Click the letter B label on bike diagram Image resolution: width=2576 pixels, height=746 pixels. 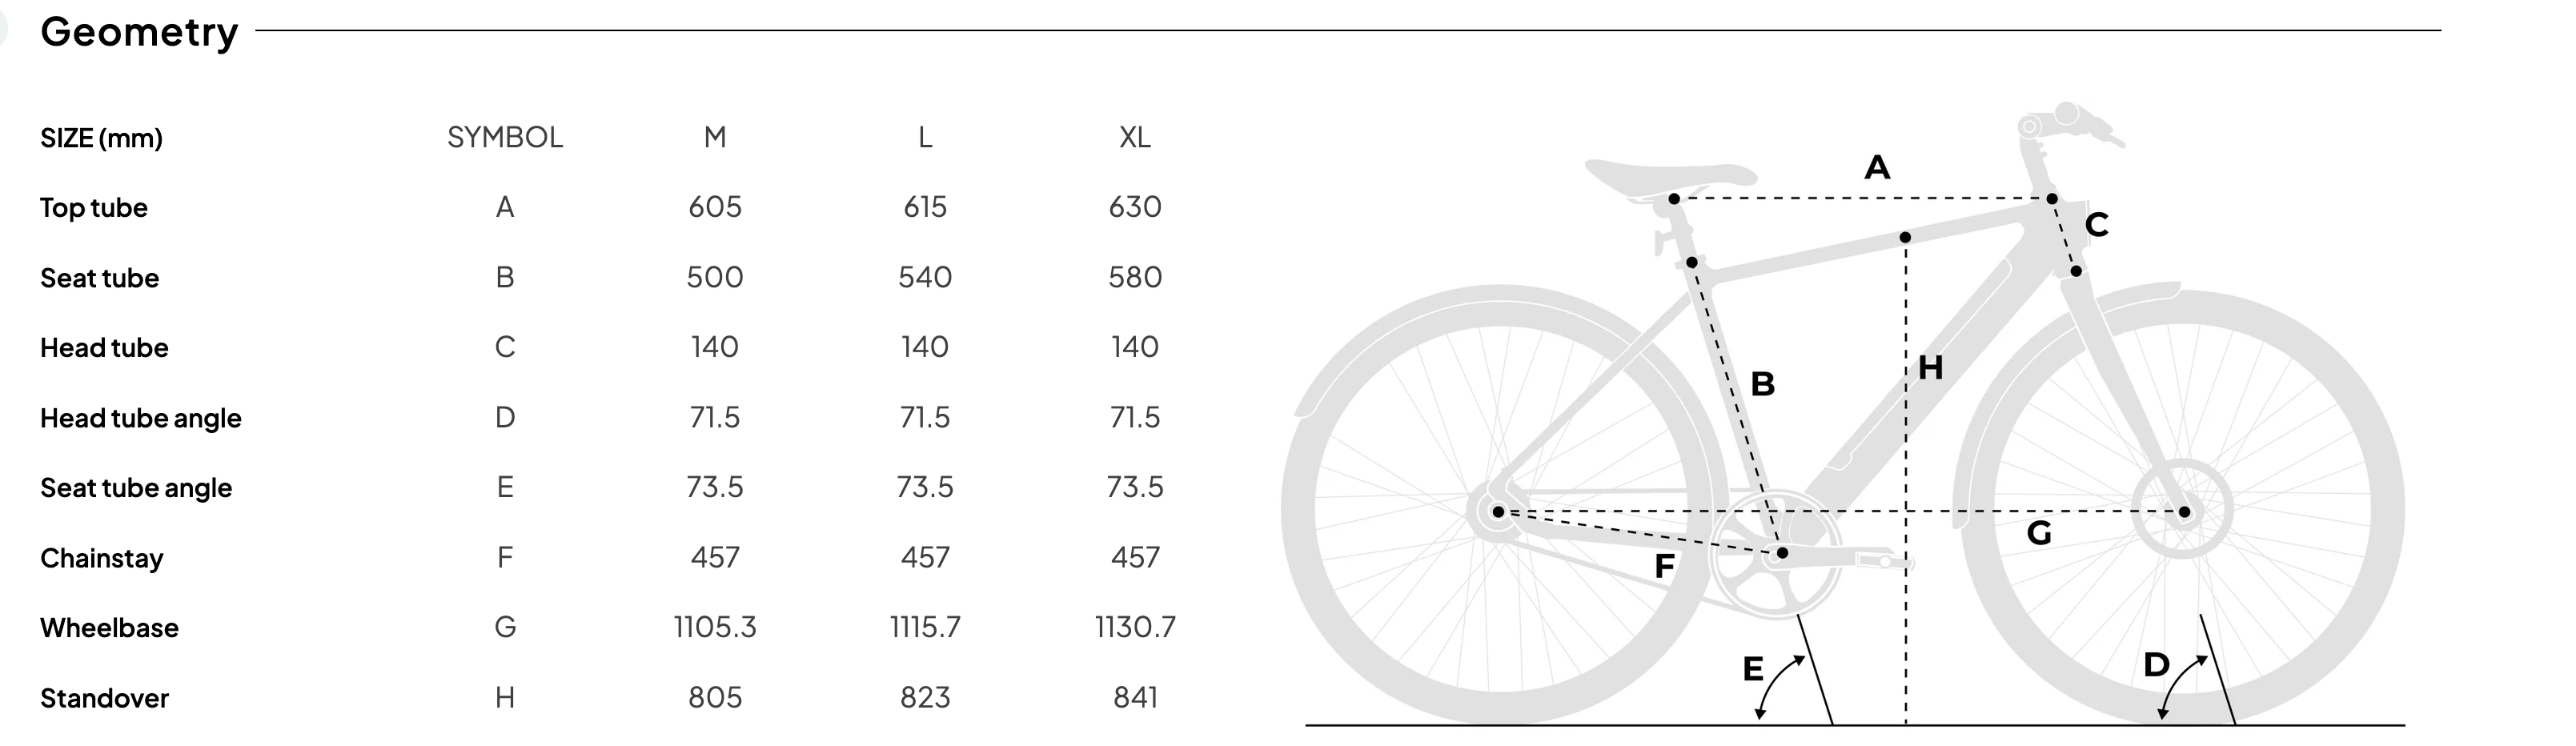pos(1762,384)
